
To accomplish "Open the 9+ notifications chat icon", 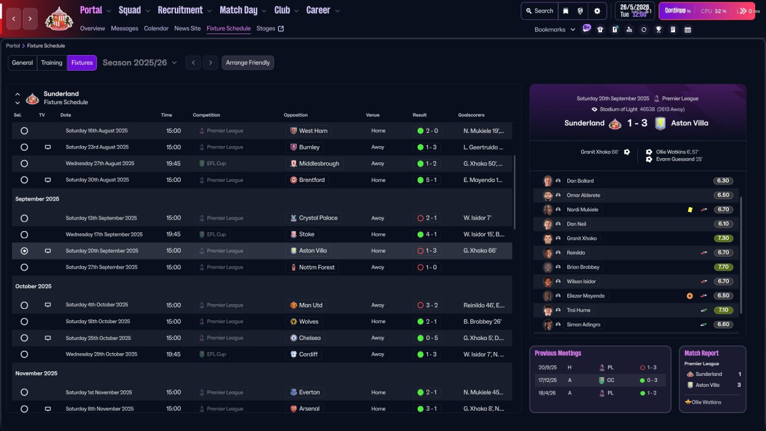I will coord(586,29).
